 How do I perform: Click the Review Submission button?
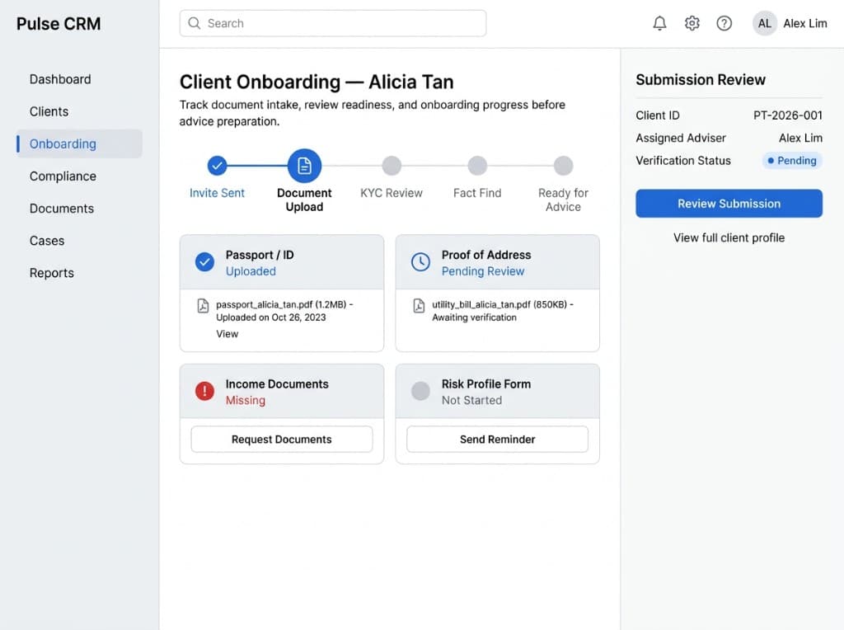(729, 203)
